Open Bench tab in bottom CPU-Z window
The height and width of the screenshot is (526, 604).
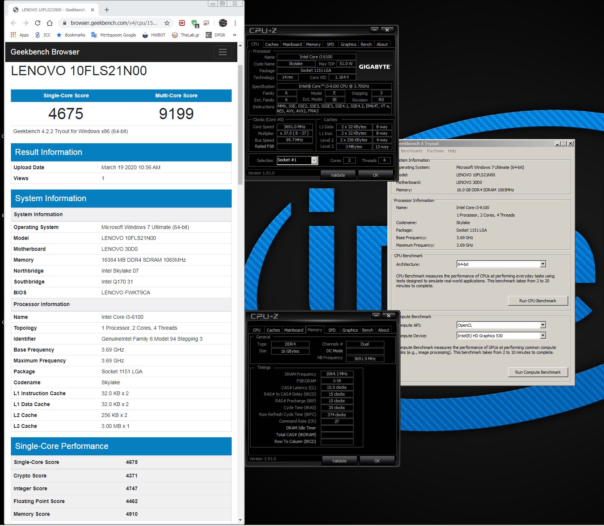(367, 330)
